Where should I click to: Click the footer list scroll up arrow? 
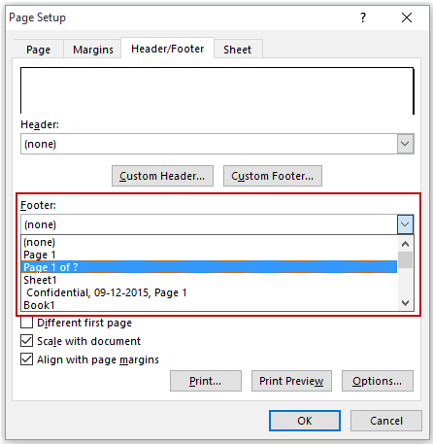[405, 244]
